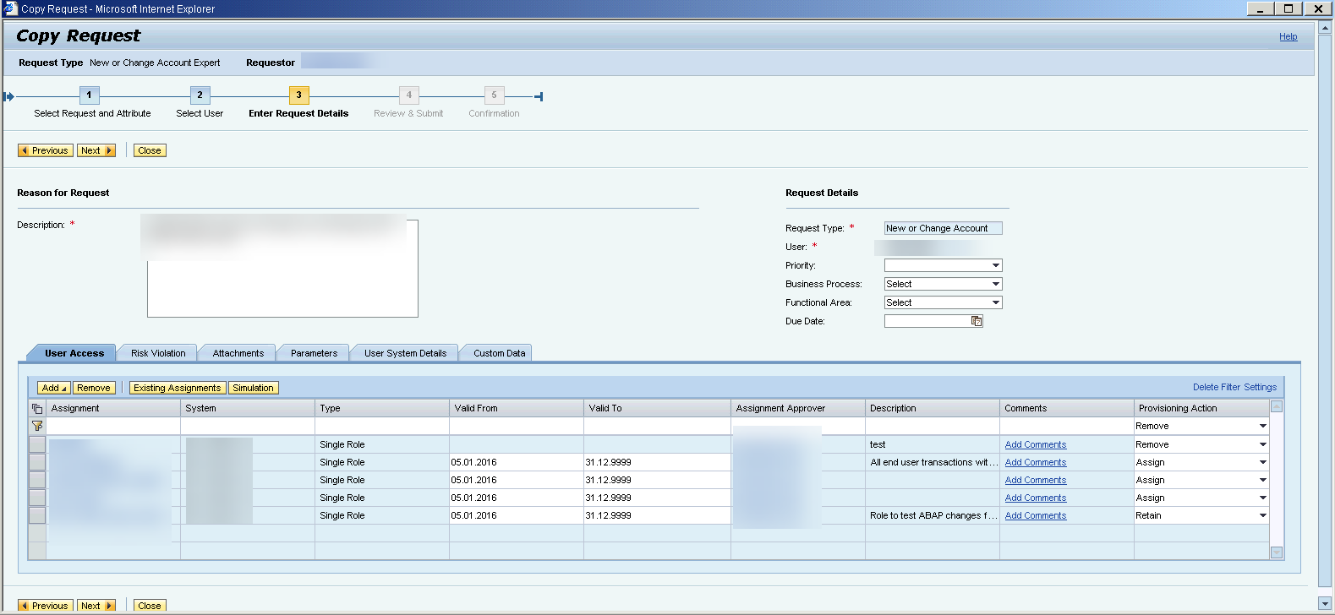
Task: Click the Internet Explorer page icon in title bar
Action: click(x=10, y=8)
